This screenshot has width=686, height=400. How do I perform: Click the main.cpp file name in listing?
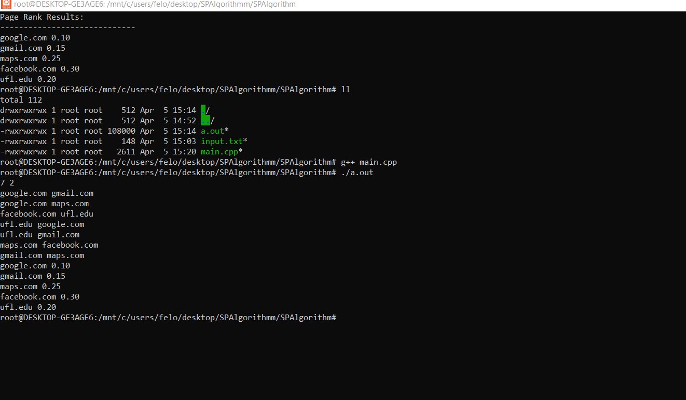click(x=219, y=152)
